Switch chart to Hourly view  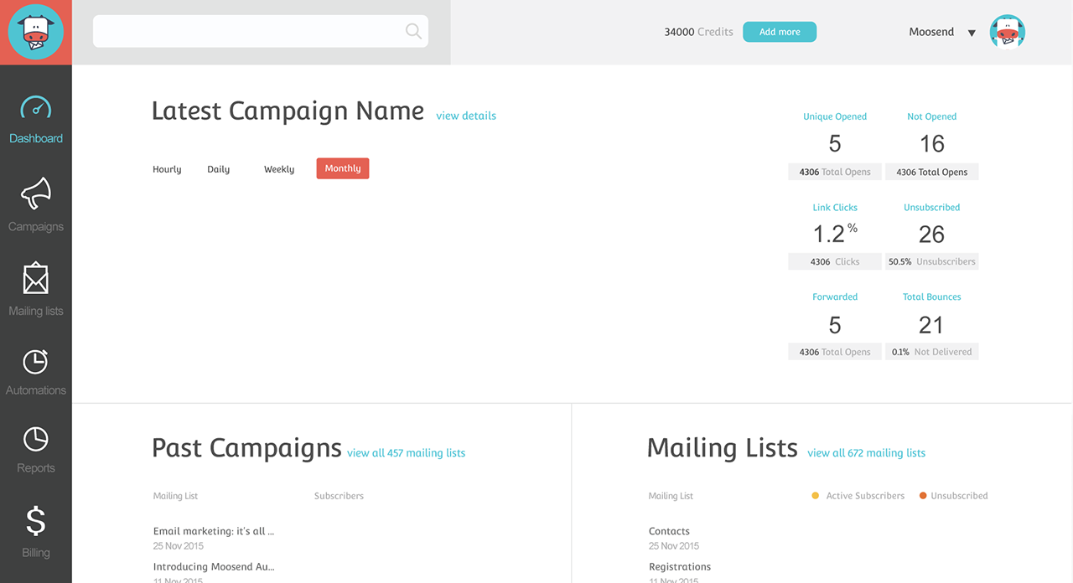[167, 169]
